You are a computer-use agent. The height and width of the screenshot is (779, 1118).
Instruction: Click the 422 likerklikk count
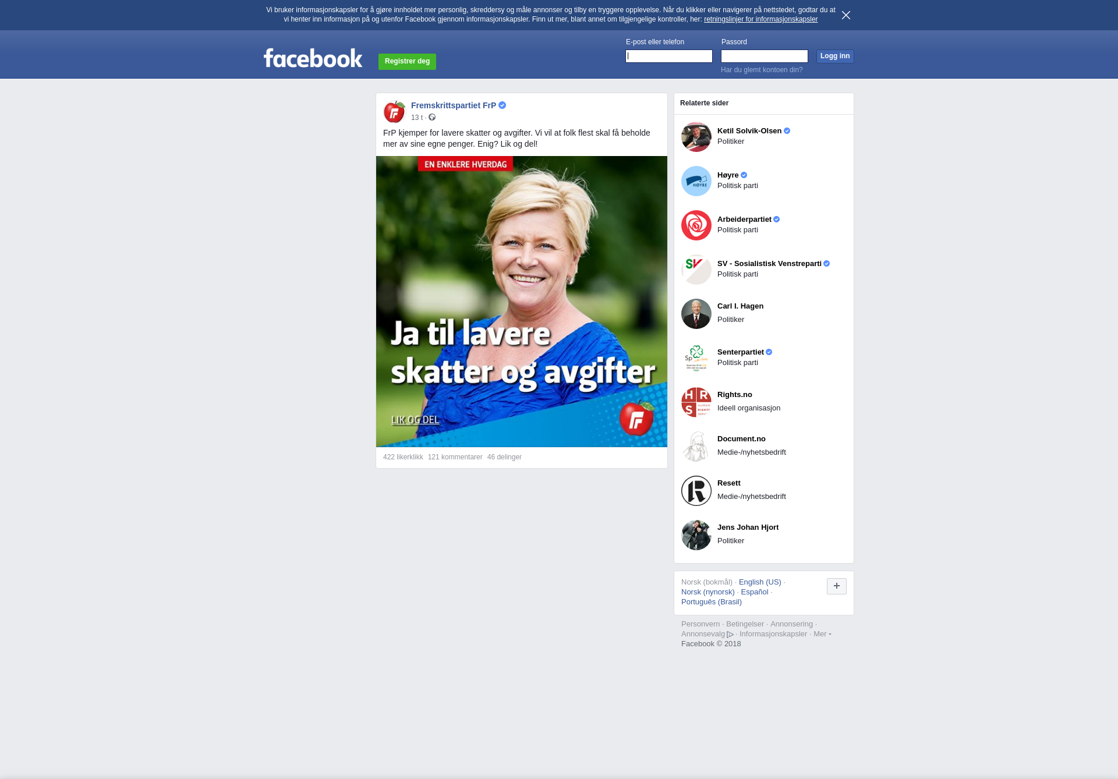coord(403,457)
